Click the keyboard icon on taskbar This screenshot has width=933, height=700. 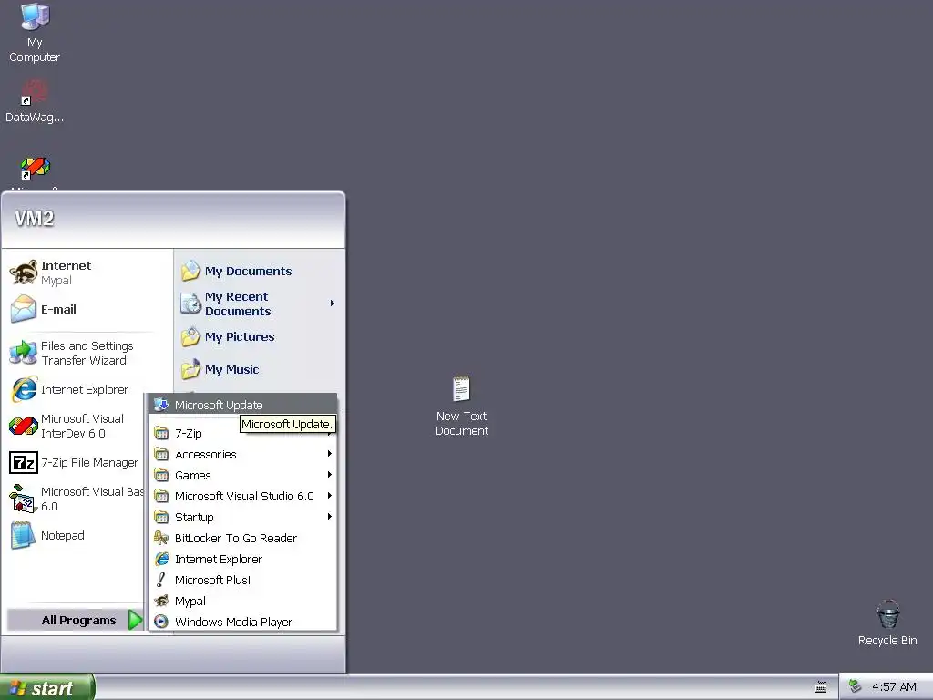[821, 687]
